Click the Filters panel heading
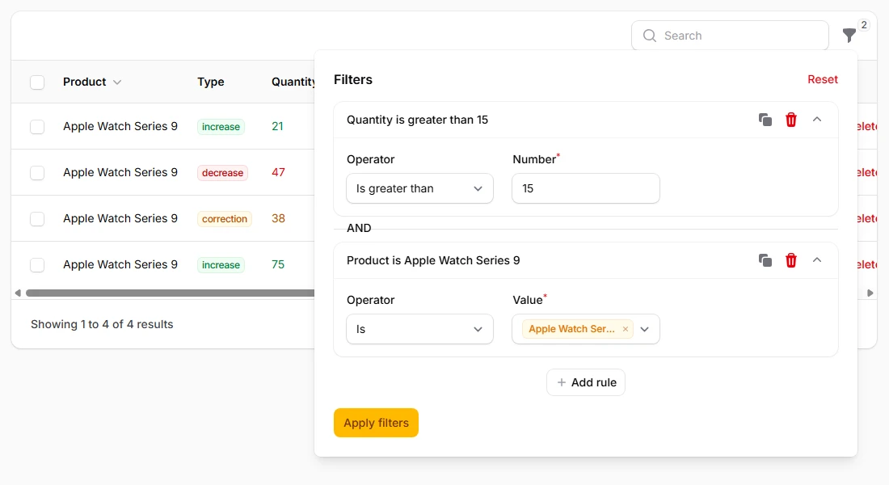Screen dimensions: 889x485 point(352,79)
